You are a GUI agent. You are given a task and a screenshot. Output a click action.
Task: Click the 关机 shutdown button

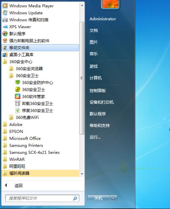pos(99,198)
